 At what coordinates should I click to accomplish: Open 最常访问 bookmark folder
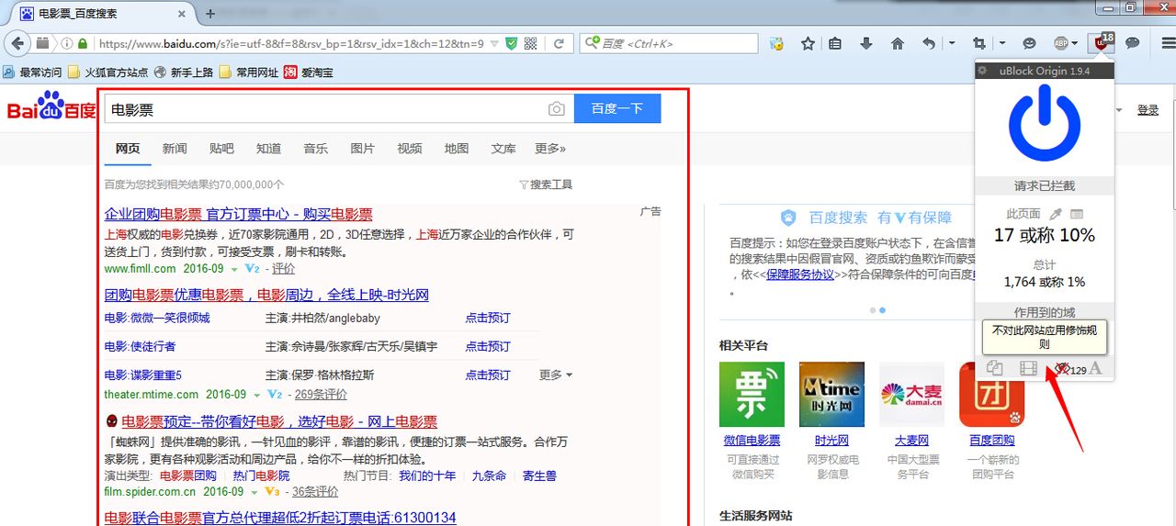(x=33, y=72)
